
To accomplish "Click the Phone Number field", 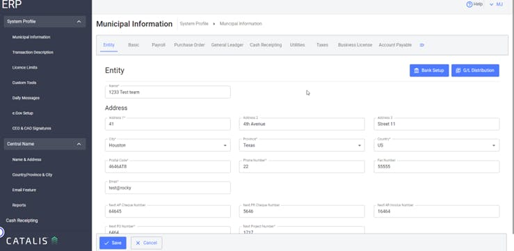I will tap(302, 166).
